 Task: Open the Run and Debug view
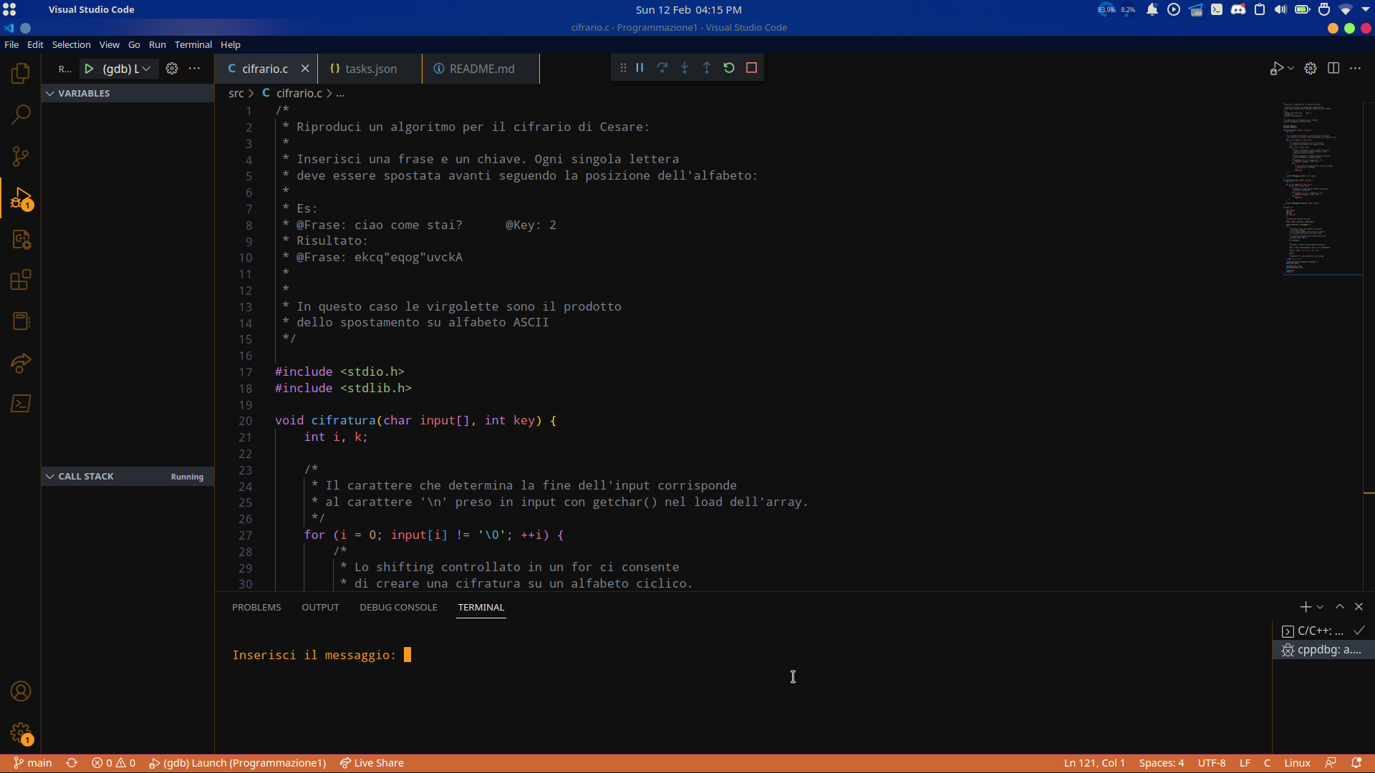click(x=21, y=198)
